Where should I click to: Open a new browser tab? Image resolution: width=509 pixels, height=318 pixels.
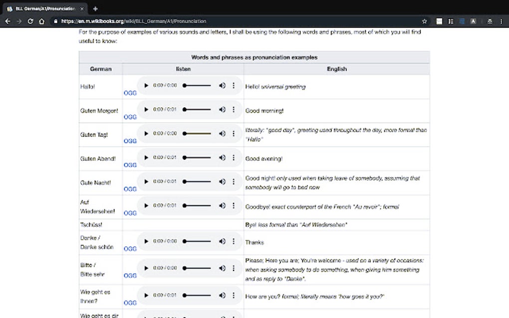pos(95,8)
